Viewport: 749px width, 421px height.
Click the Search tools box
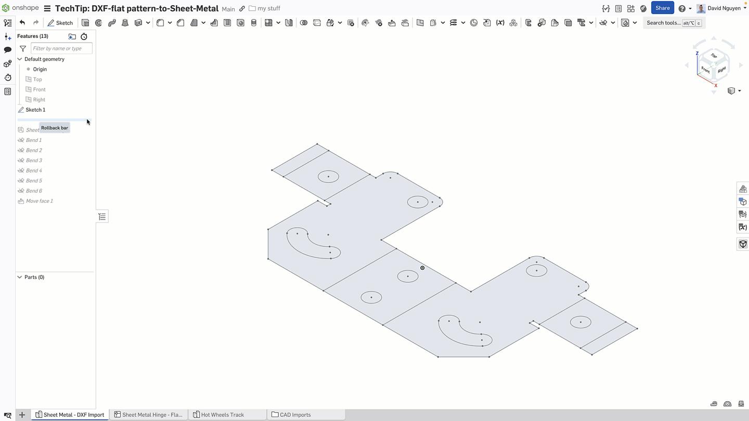(674, 23)
